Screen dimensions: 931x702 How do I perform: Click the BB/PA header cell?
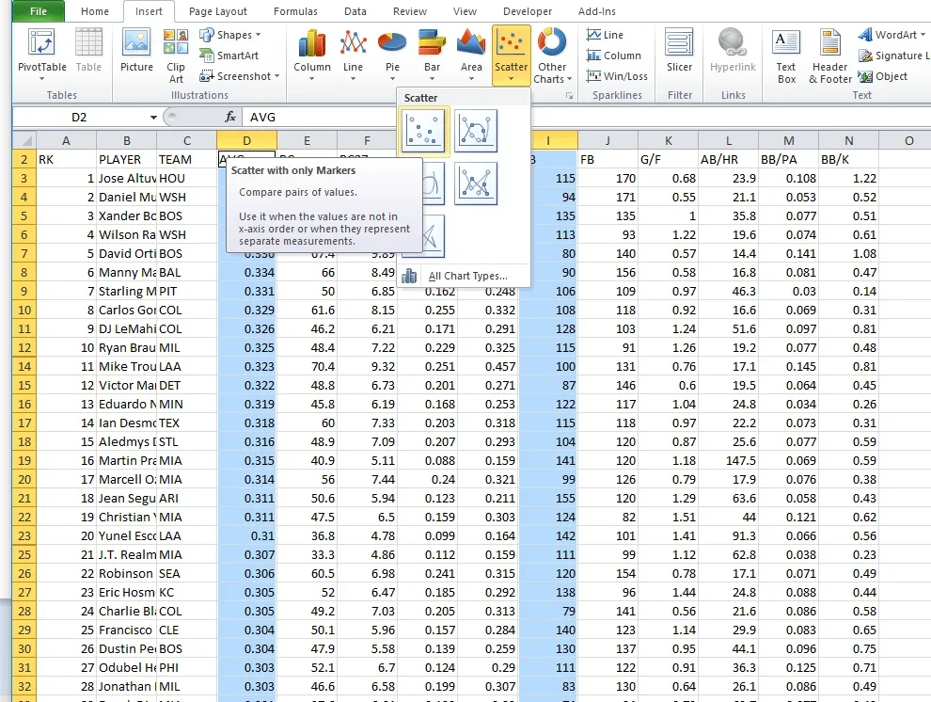point(788,159)
